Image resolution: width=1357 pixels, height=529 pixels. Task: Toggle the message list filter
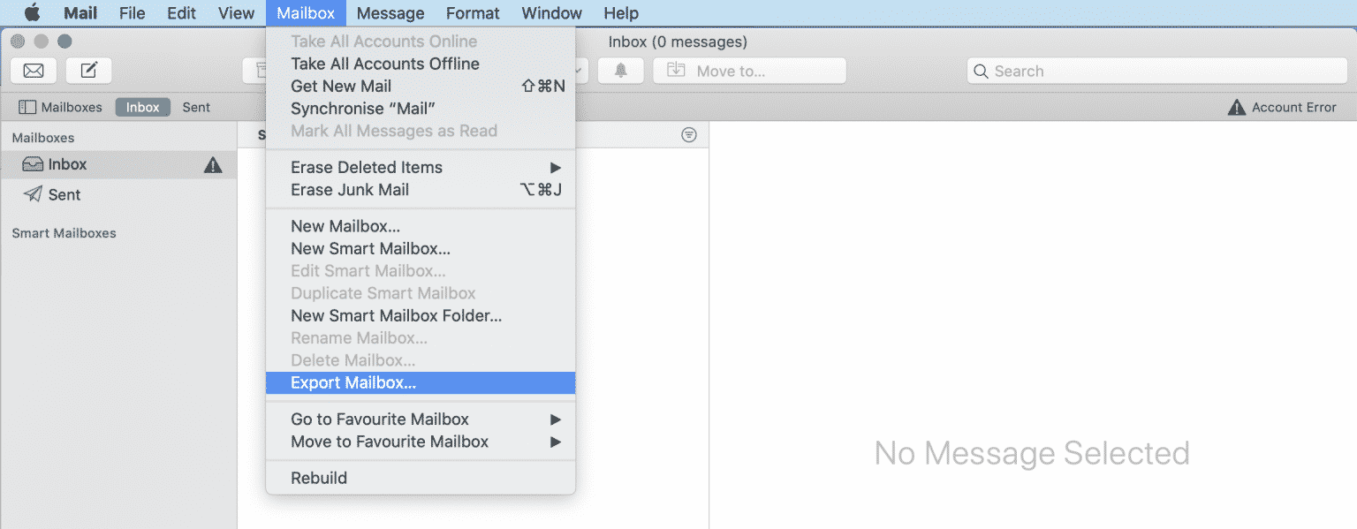[689, 134]
